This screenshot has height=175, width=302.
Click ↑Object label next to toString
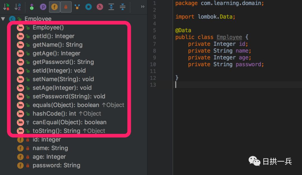pos(94,131)
